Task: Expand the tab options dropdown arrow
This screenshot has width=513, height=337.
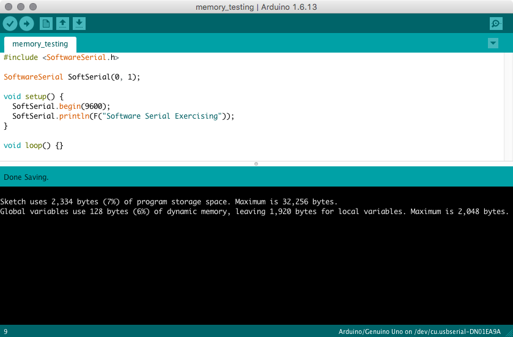Action: coord(493,43)
